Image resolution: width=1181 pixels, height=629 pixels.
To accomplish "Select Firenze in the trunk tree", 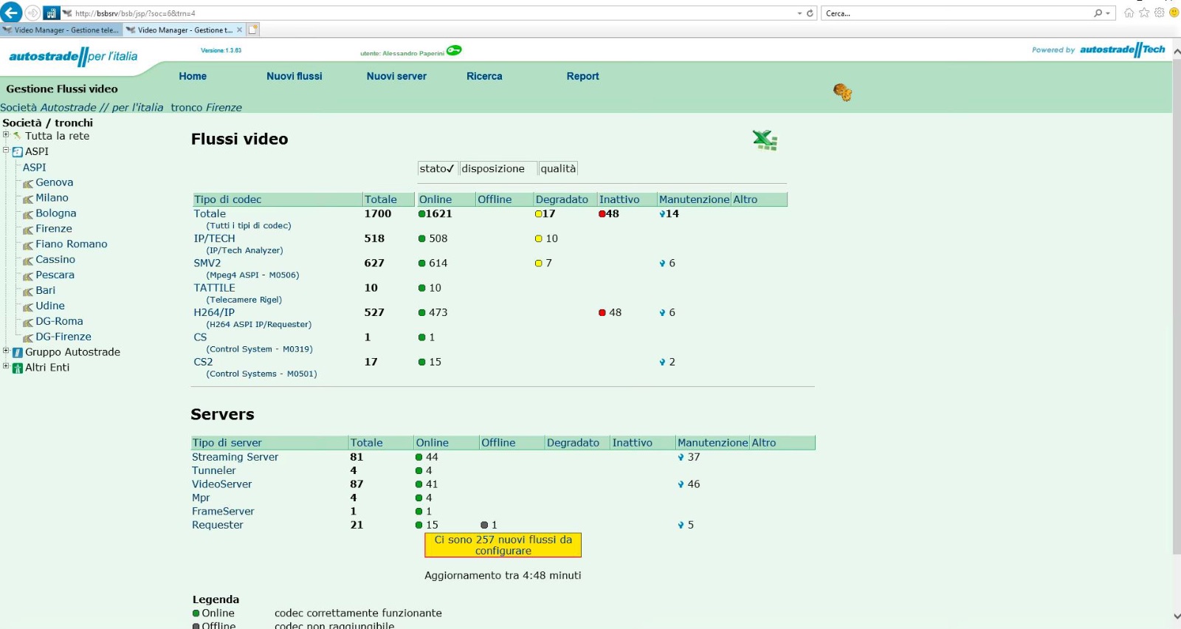I will point(54,229).
